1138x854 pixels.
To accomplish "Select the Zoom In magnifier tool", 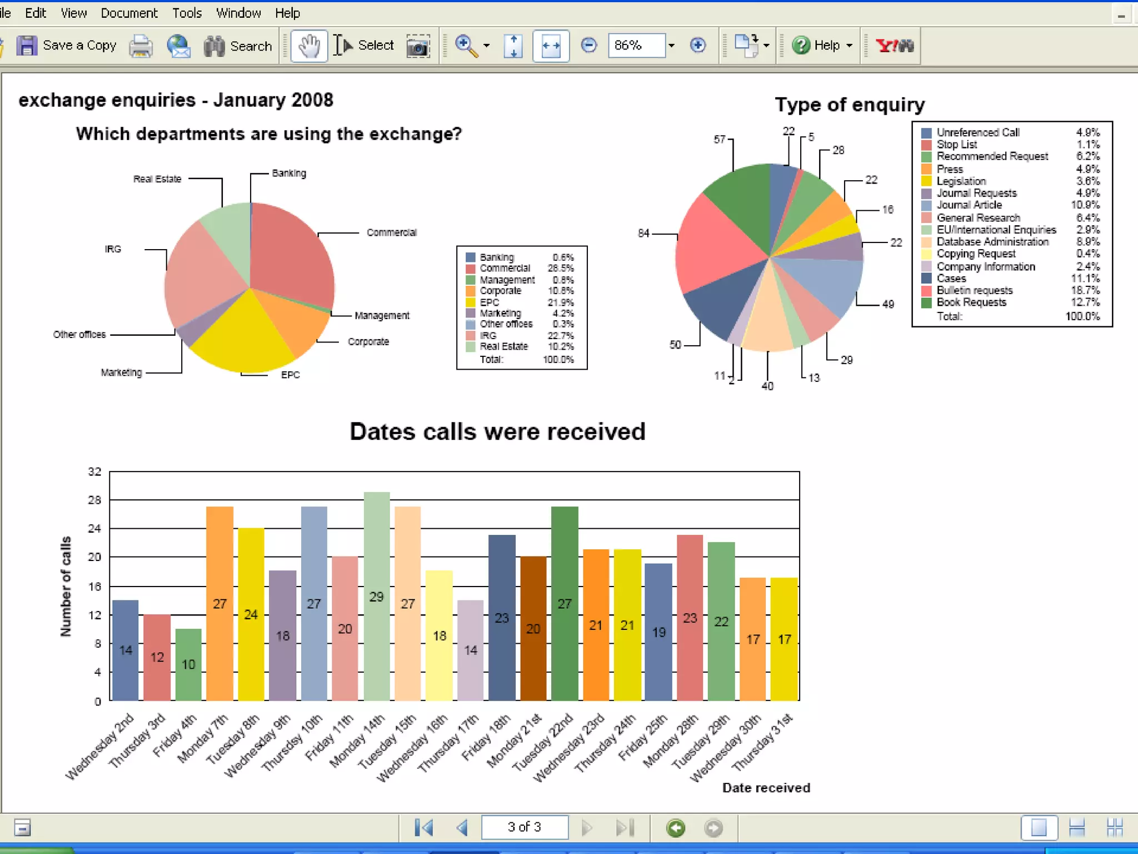I will (466, 46).
